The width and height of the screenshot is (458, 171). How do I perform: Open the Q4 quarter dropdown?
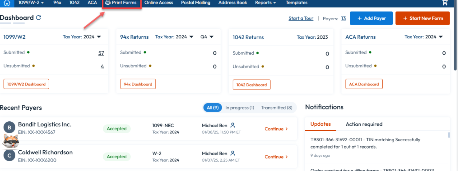point(207,37)
